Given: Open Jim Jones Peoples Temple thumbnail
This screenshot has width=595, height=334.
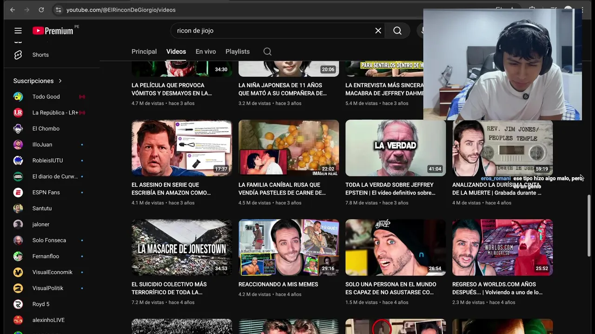Looking at the screenshot, I should (x=502, y=148).
